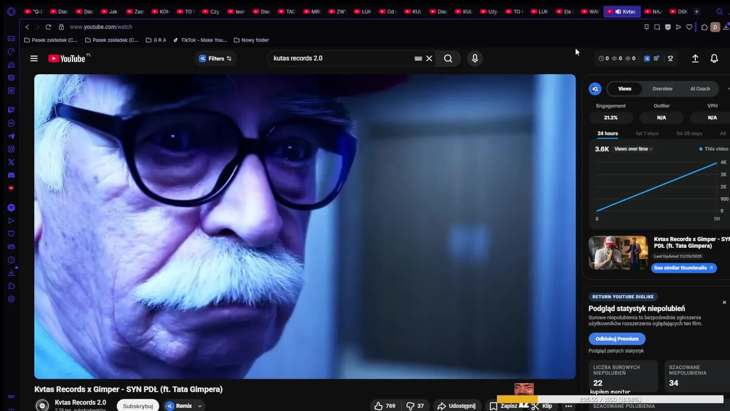Click the search magnifier button on YouTube
The image size is (730, 411).
(448, 58)
